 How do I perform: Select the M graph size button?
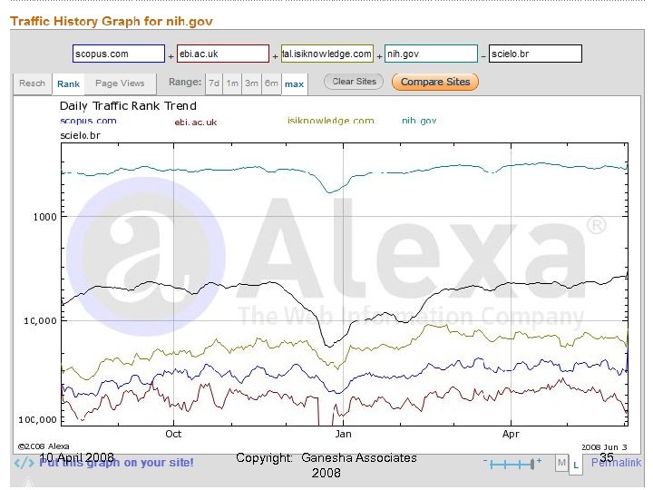[561, 463]
